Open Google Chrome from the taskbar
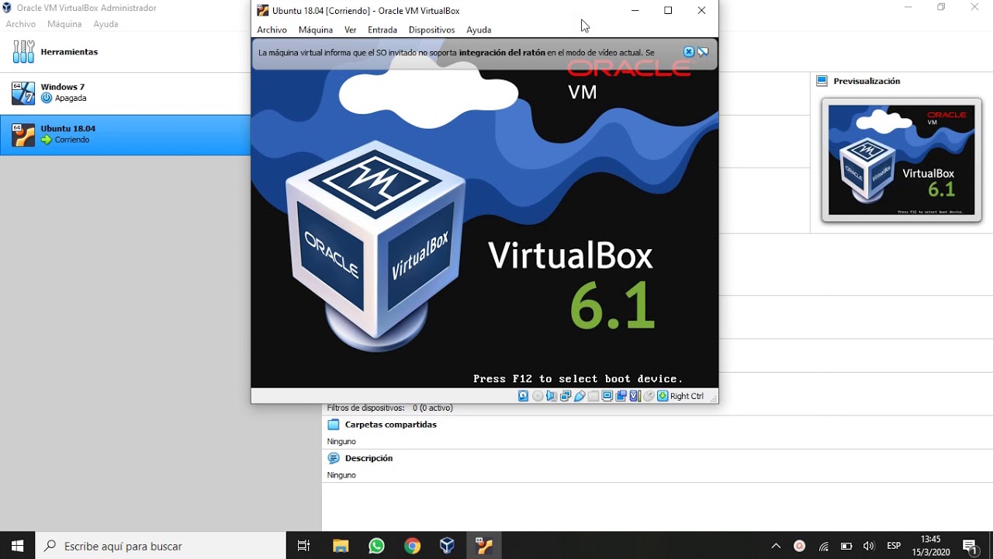 pyautogui.click(x=412, y=546)
